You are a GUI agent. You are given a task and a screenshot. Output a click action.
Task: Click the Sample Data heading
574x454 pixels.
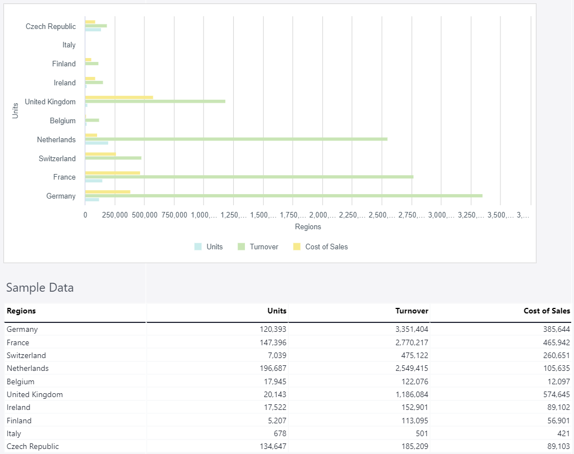40,288
